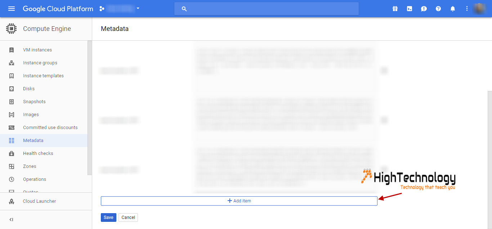This screenshot has width=492, height=229.
Task: Collapse the sidebar with the arrow icon
Action: click(11, 220)
